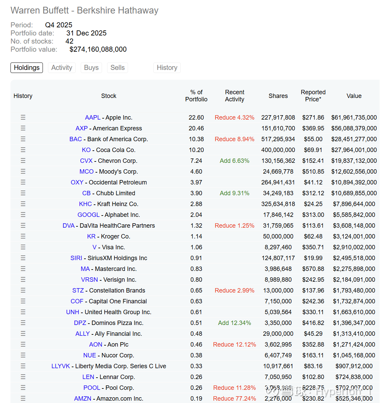The image size is (384, 403).
Task: Open history icon for Kraft Heinz row
Action: coord(23,204)
